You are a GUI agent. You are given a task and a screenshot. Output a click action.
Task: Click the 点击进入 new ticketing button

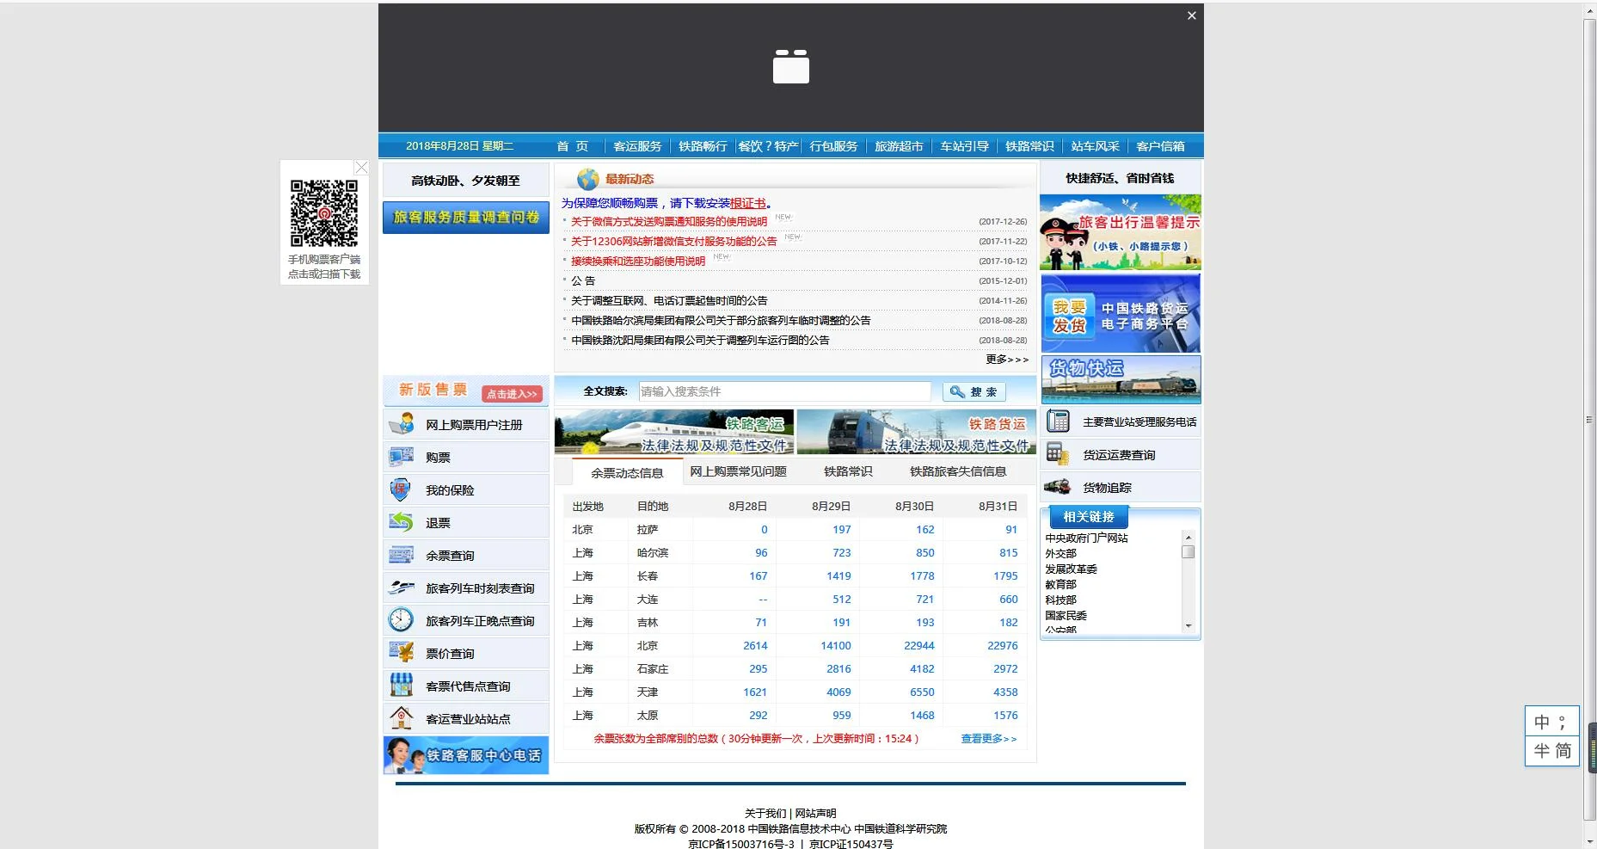[513, 393]
